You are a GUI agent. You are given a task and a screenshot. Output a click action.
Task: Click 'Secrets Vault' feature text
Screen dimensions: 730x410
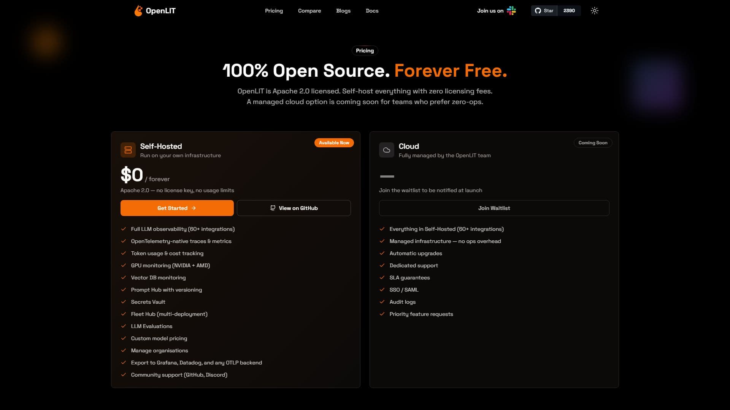tap(148, 302)
